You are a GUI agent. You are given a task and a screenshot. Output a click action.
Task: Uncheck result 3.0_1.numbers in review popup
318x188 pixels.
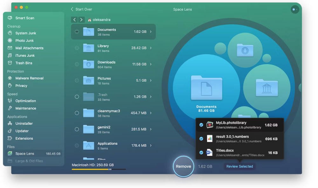click(x=201, y=139)
